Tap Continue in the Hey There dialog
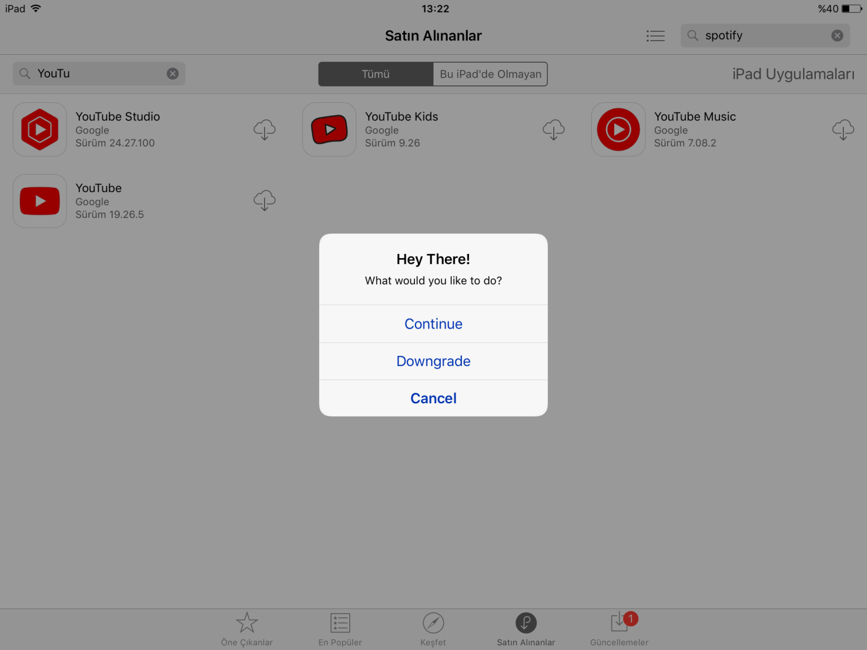 pyautogui.click(x=433, y=324)
